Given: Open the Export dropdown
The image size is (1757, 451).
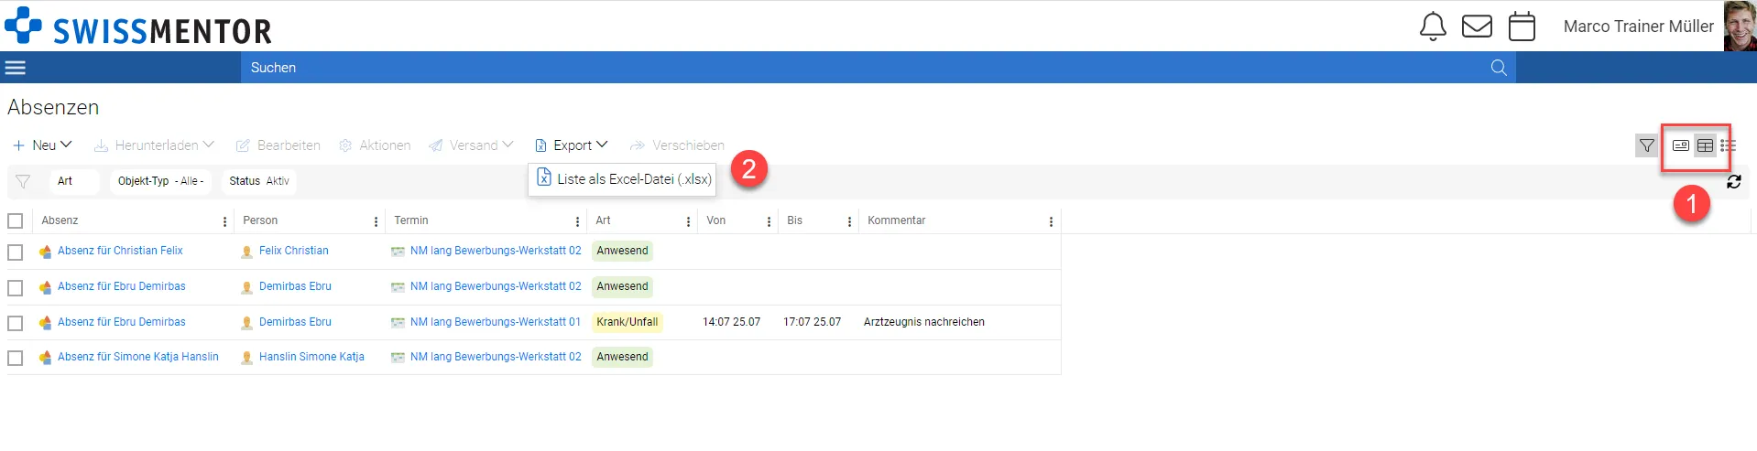Looking at the screenshot, I should tap(572, 145).
